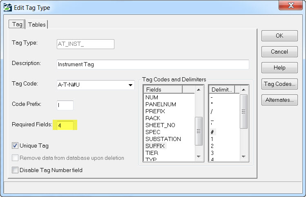Open the Tag Code dropdown

(x=130, y=85)
